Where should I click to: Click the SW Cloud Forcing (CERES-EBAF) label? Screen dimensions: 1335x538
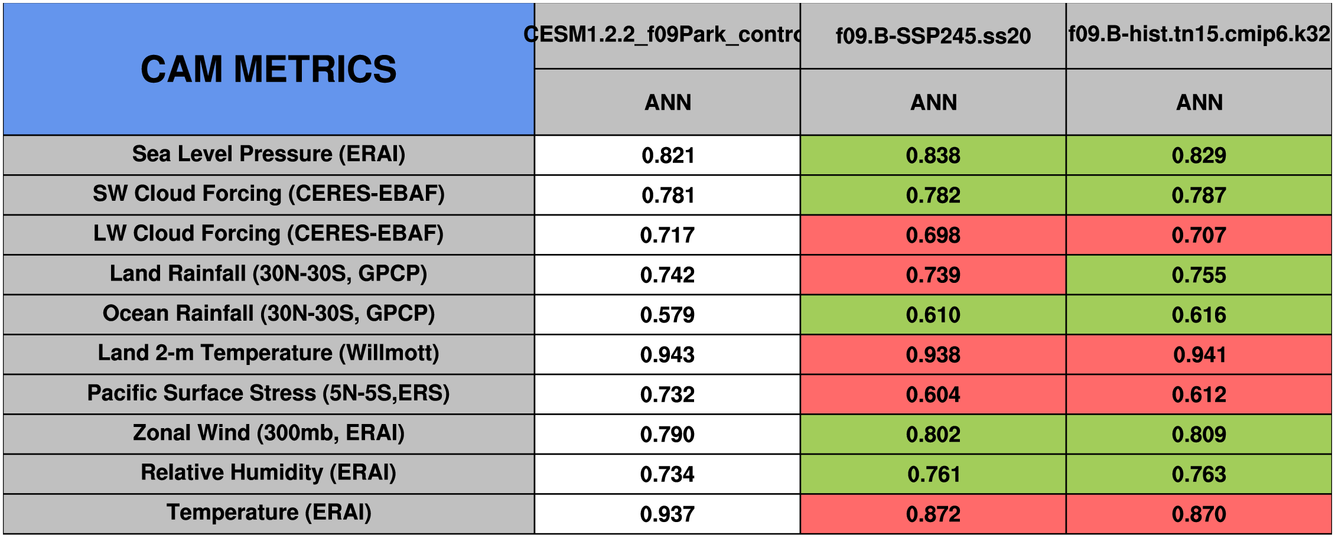[269, 194]
